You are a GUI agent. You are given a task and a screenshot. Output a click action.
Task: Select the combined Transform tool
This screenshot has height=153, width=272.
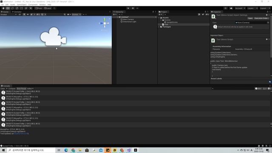pos(26,8)
